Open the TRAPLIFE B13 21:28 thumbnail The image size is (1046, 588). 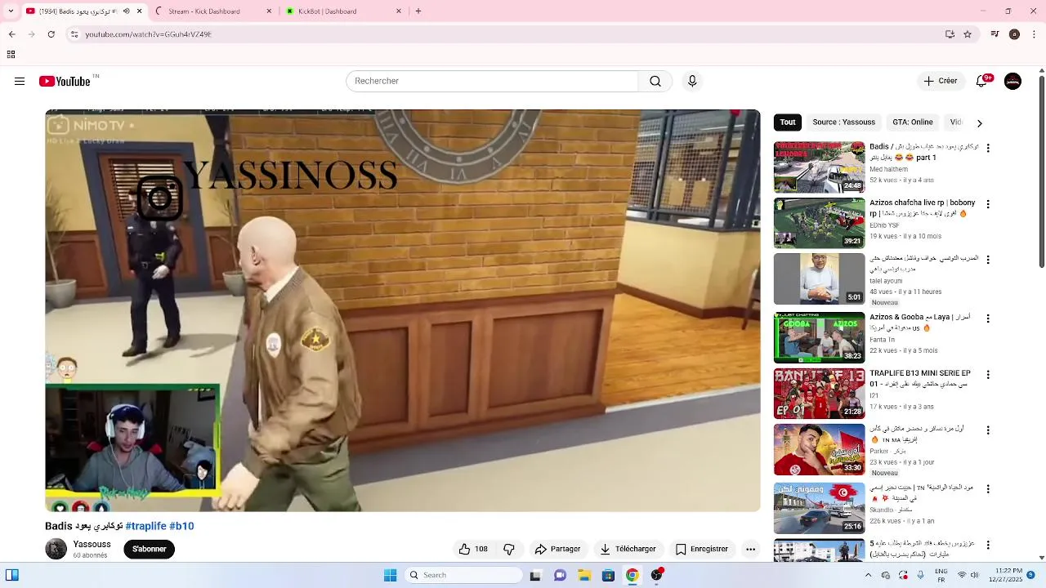point(819,394)
